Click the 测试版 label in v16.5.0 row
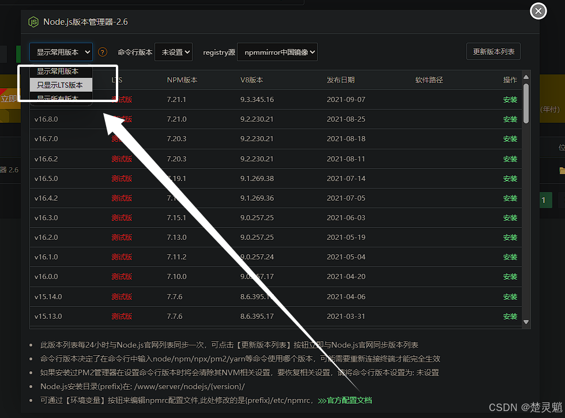The width and height of the screenshot is (565, 418). point(122,178)
